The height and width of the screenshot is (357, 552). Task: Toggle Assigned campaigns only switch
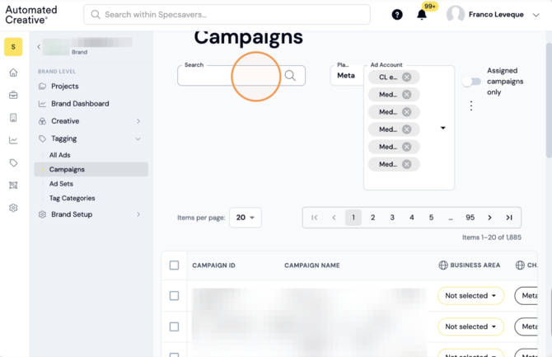(x=471, y=82)
